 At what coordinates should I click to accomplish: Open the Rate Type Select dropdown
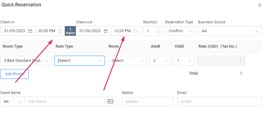point(79,61)
